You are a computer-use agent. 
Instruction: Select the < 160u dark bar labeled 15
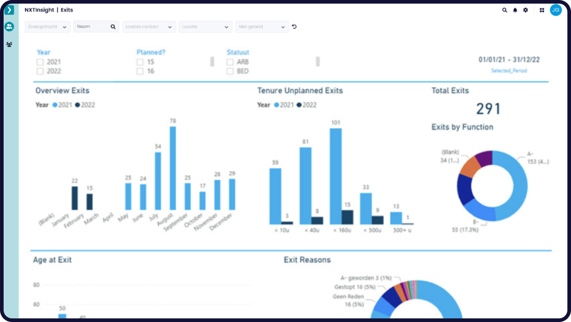point(347,217)
